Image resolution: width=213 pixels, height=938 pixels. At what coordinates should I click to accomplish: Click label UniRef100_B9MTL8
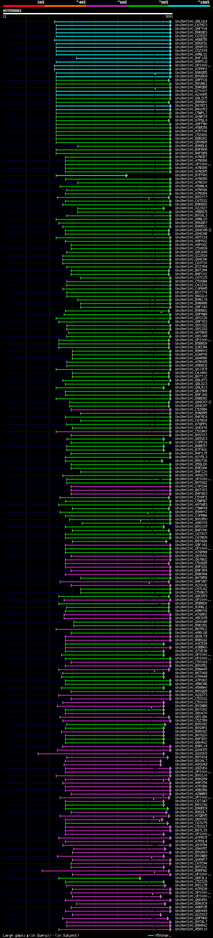click(x=191, y=62)
